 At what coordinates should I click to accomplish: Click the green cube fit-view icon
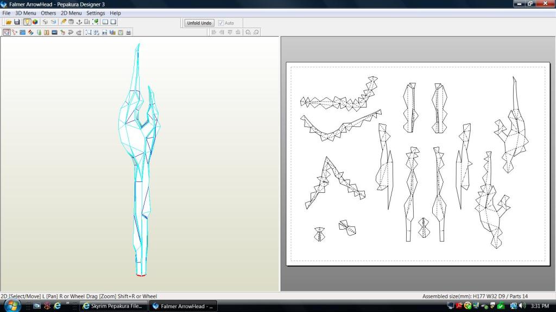point(96,22)
